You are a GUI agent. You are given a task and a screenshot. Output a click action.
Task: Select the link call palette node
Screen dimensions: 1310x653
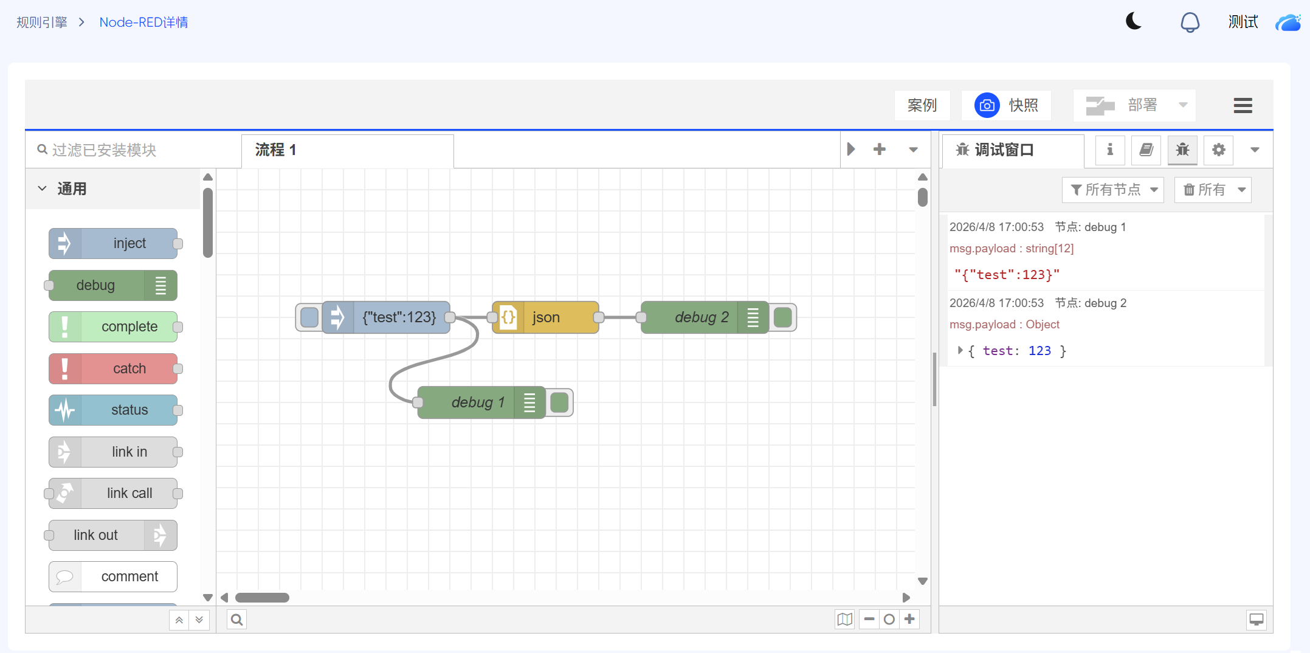(x=113, y=494)
